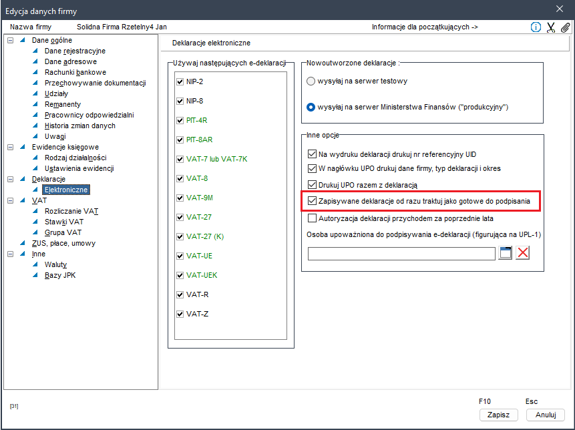The height and width of the screenshot is (430, 575).
Task: Click the Zapisz button
Action: point(499,415)
